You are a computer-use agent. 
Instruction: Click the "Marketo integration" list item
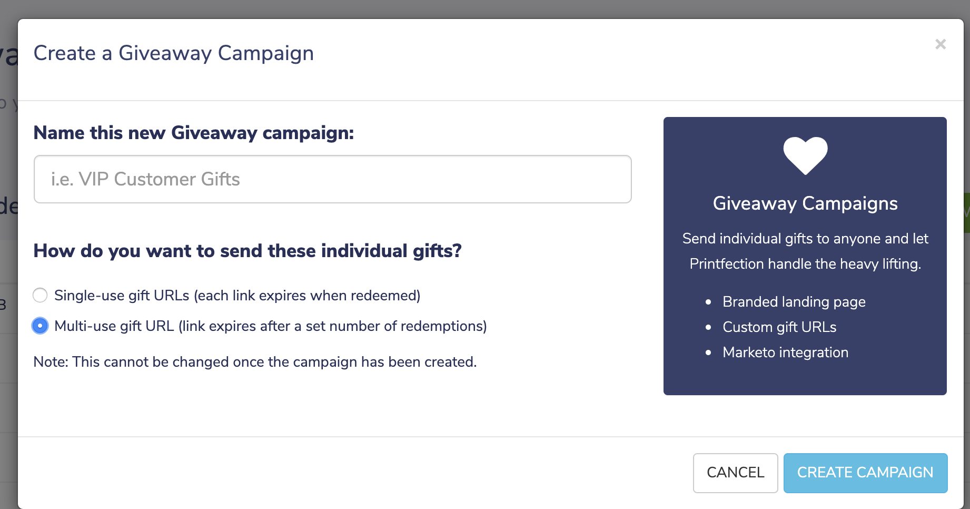[x=785, y=353]
